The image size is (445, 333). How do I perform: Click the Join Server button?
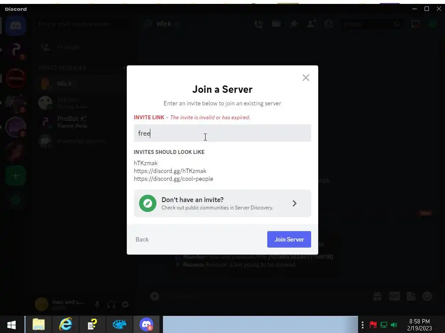[x=289, y=239]
